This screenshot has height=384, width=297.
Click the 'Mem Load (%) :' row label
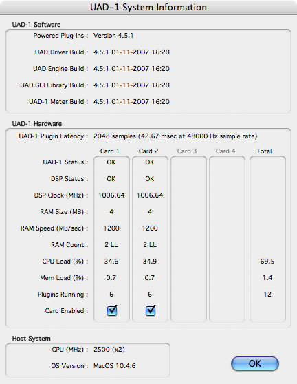64,278
